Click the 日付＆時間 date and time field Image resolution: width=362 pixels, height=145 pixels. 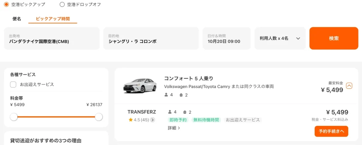point(227,38)
